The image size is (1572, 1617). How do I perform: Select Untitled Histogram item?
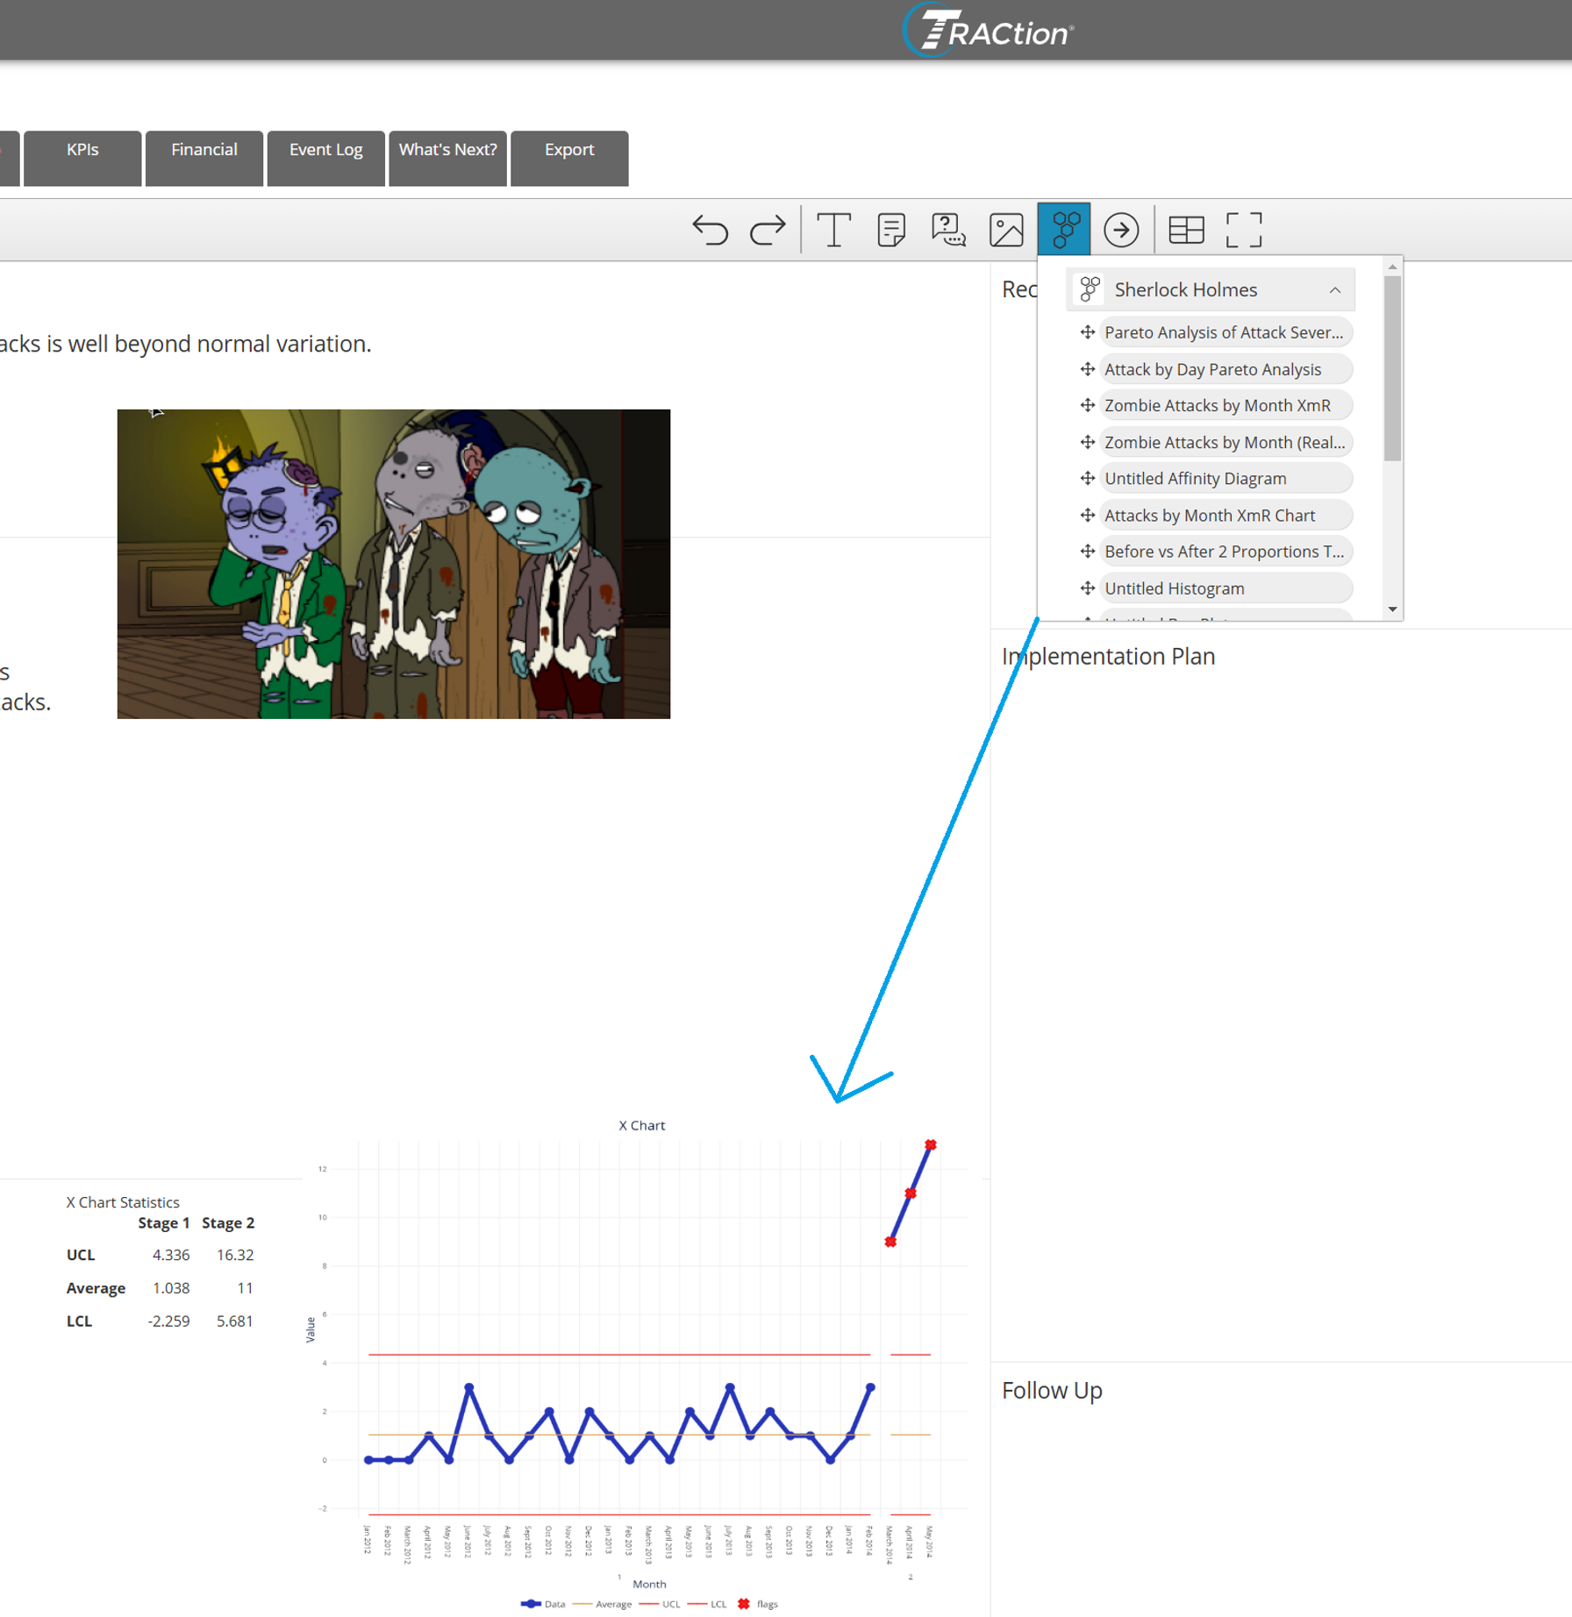1225,588
